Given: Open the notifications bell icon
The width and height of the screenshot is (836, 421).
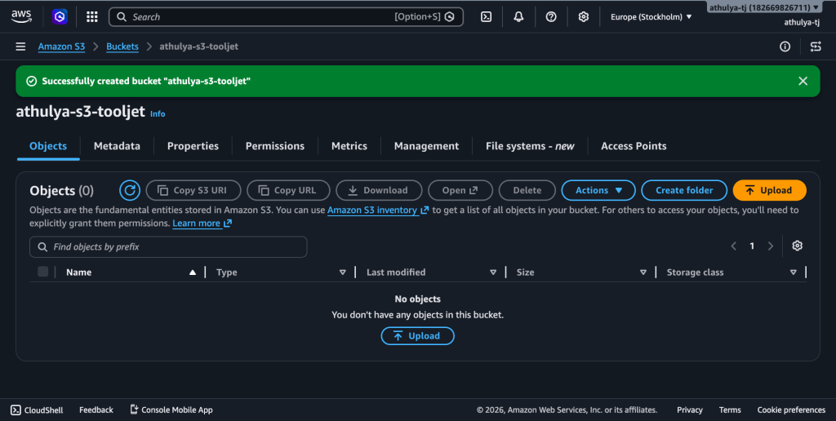Looking at the screenshot, I should [x=518, y=16].
